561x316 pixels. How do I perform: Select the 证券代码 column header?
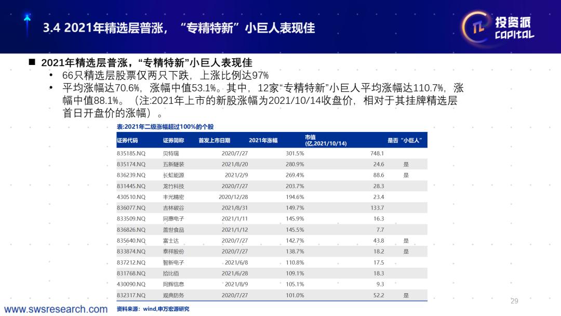tap(127, 140)
